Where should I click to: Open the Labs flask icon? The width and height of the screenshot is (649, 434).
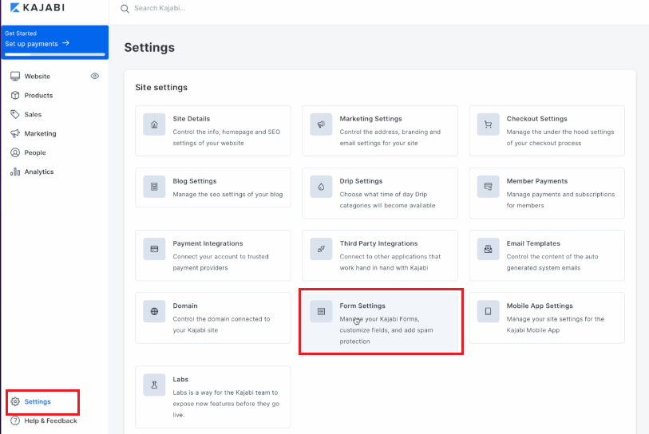coord(154,385)
